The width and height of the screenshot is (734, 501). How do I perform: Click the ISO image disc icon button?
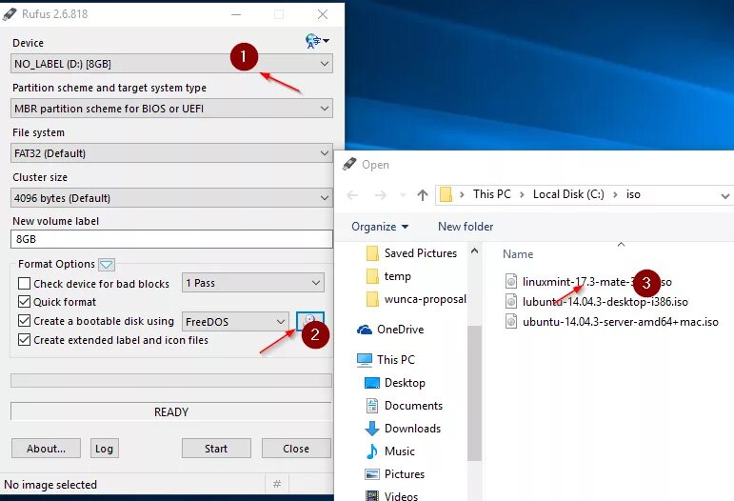click(x=310, y=321)
